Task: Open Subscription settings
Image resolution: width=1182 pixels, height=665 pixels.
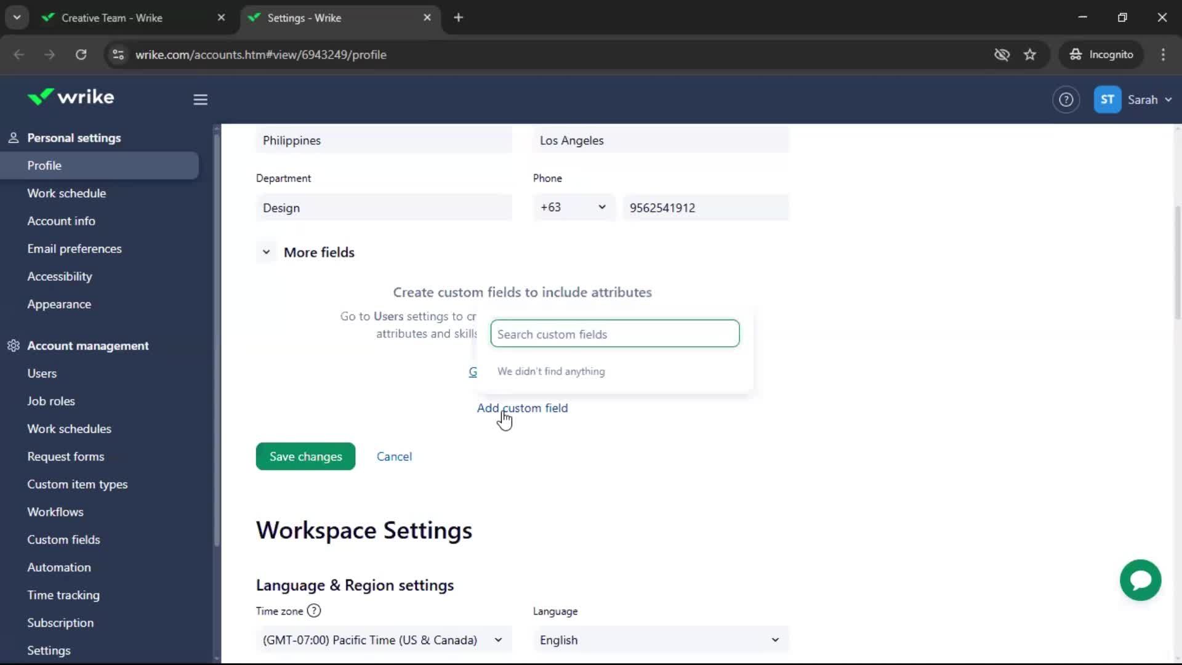Action: 60,623
